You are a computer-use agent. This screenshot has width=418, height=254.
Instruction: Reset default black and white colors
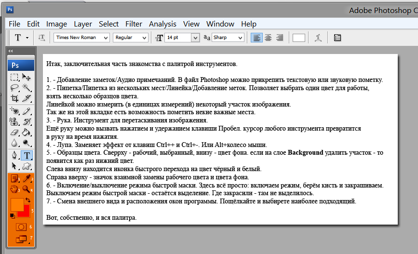(12, 216)
